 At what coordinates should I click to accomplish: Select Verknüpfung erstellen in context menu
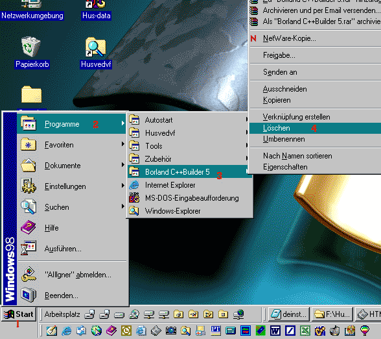point(315,117)
